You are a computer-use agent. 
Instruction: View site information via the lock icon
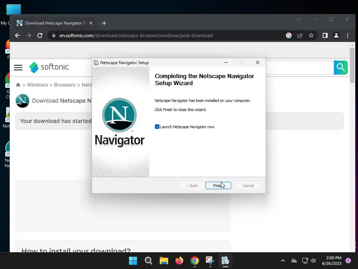(54, 35)
